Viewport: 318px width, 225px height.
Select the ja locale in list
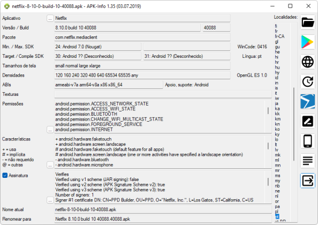point(277,103)
